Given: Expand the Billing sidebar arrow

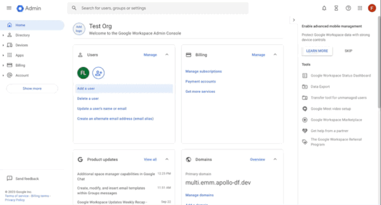Looking at the screenshot, I should click(3, 65).
